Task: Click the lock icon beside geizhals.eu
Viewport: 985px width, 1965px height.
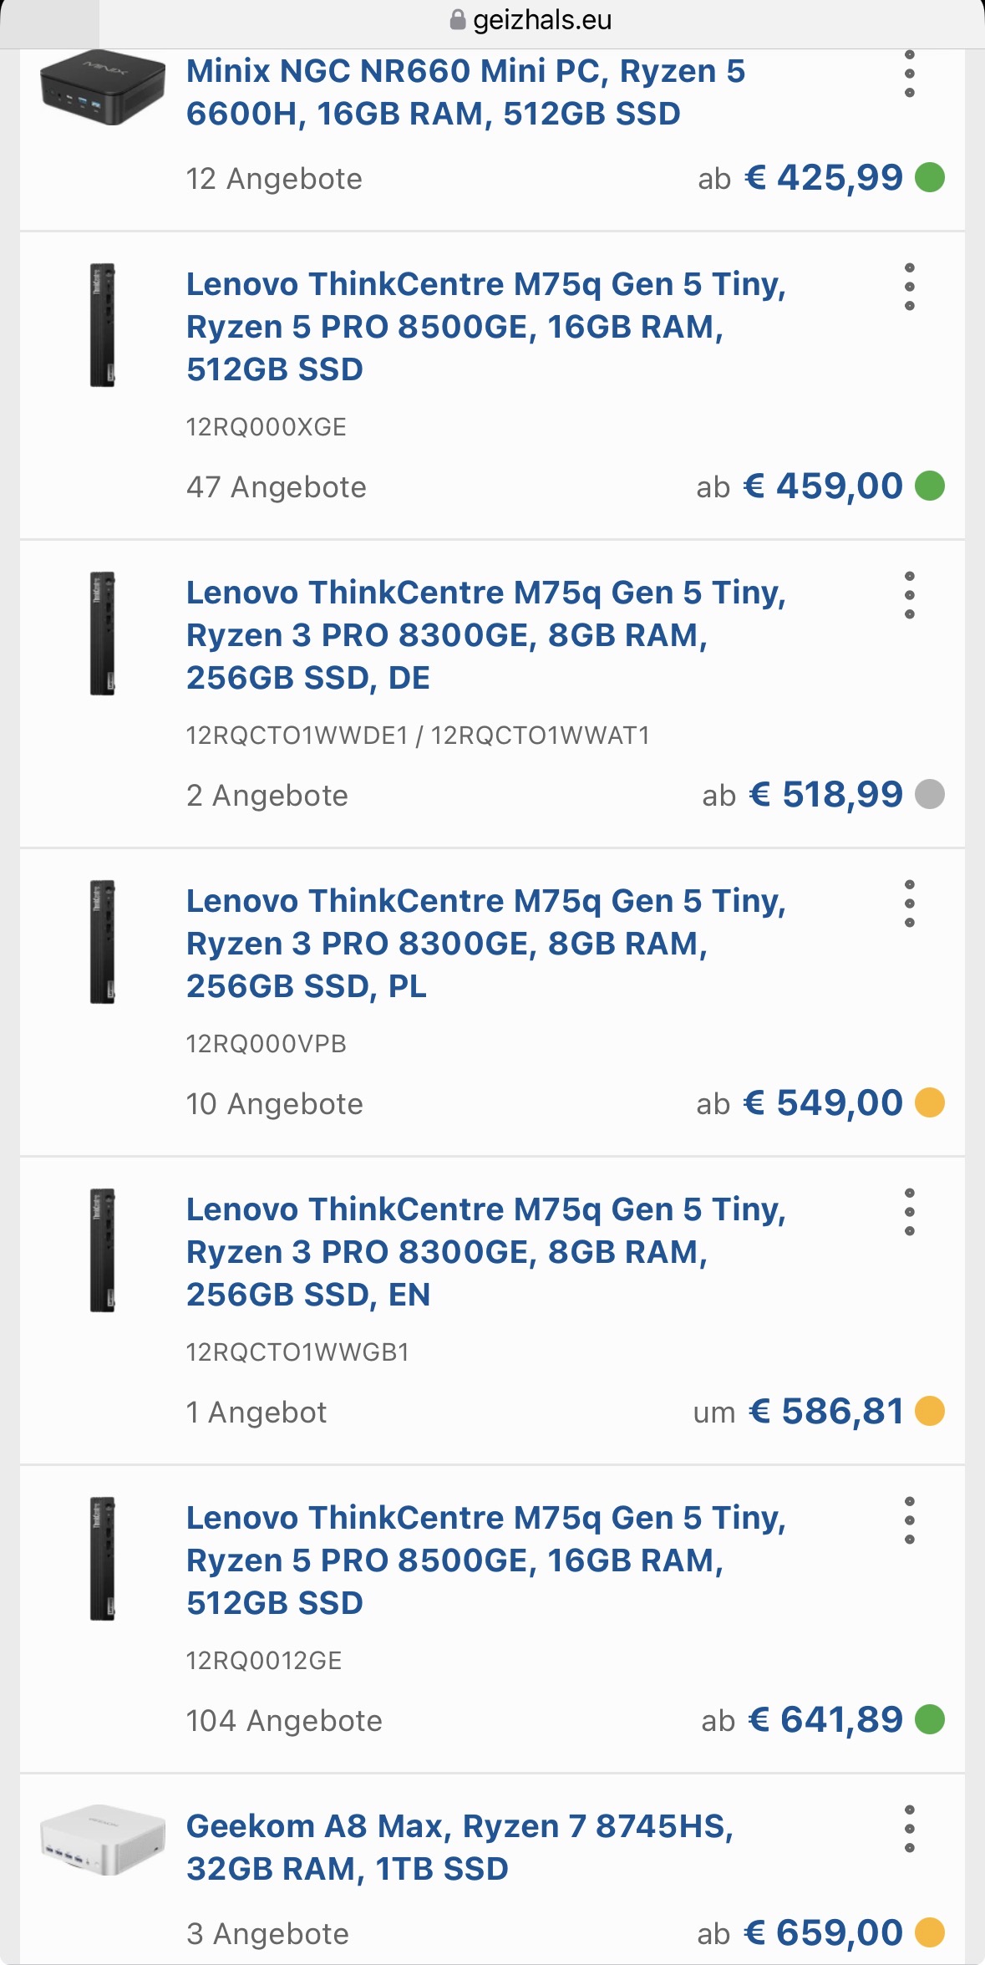Action: pyautogui.click(x=457, y=20)
